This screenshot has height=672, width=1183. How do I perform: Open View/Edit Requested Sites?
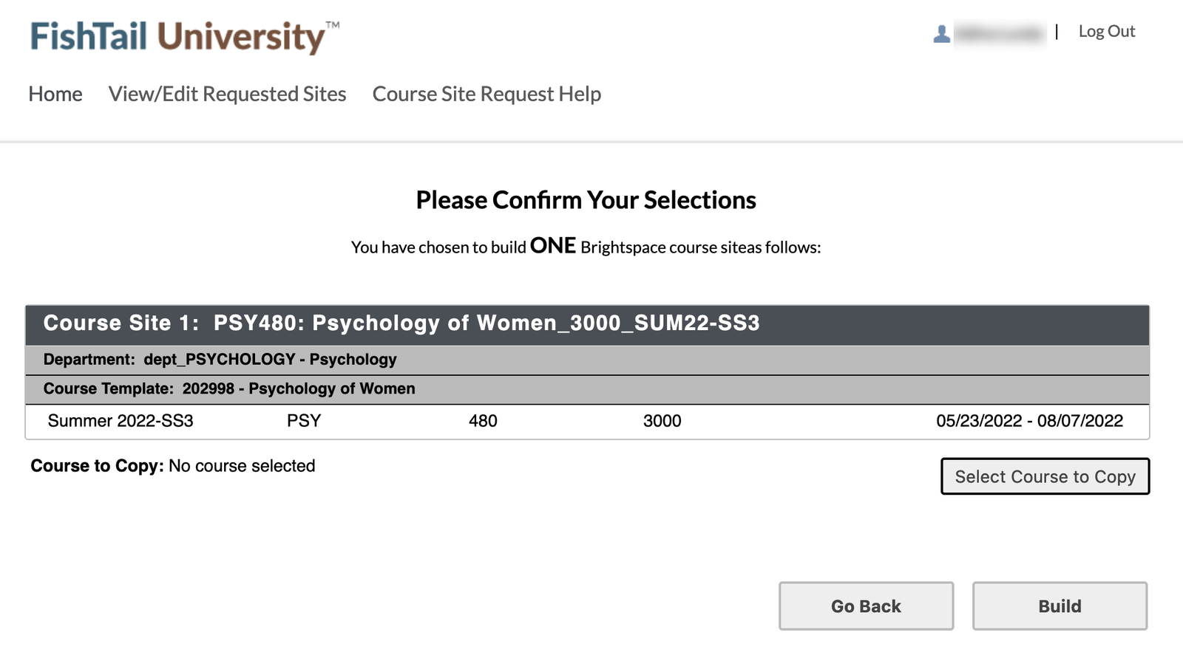tap(227, 95)
